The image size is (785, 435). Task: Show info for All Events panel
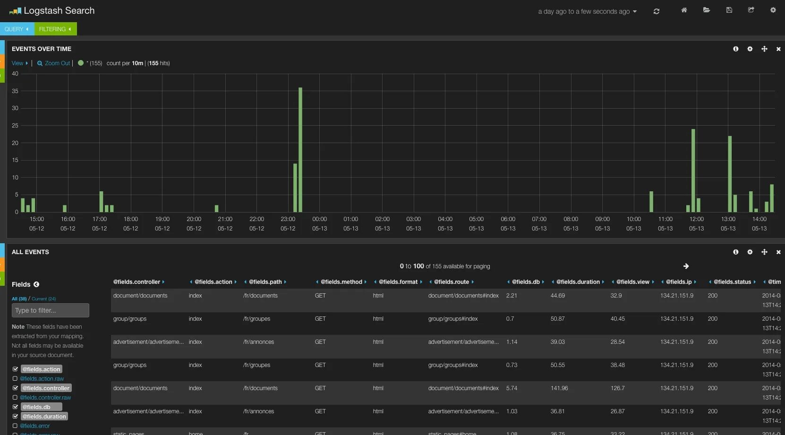[x=736, y=252]
